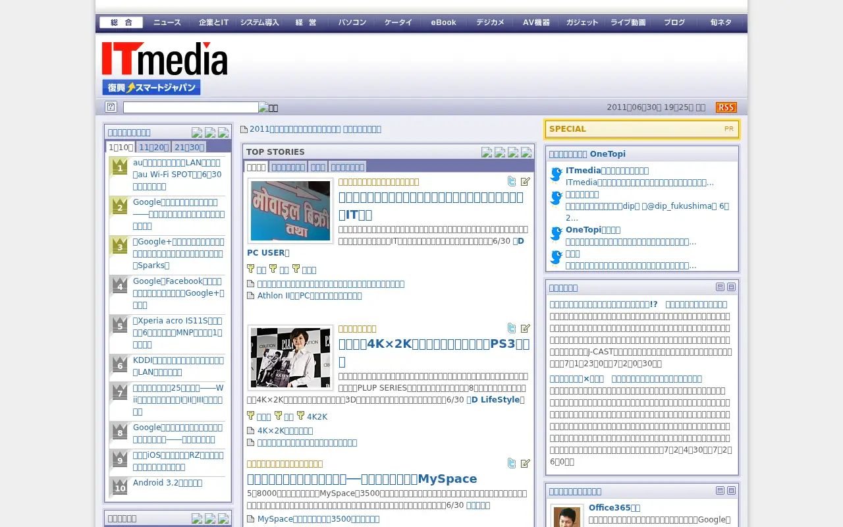The width and height of the screenshot is (843, 527).
Task: Click the Twitter bird beside the ITmedia OneTopi entry
Action: click(557, 174)
